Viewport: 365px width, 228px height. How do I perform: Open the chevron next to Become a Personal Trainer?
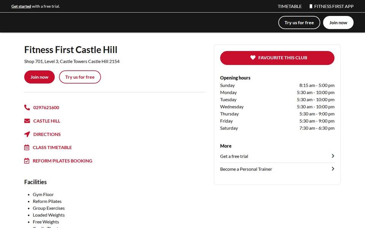[x=333, y=169]
